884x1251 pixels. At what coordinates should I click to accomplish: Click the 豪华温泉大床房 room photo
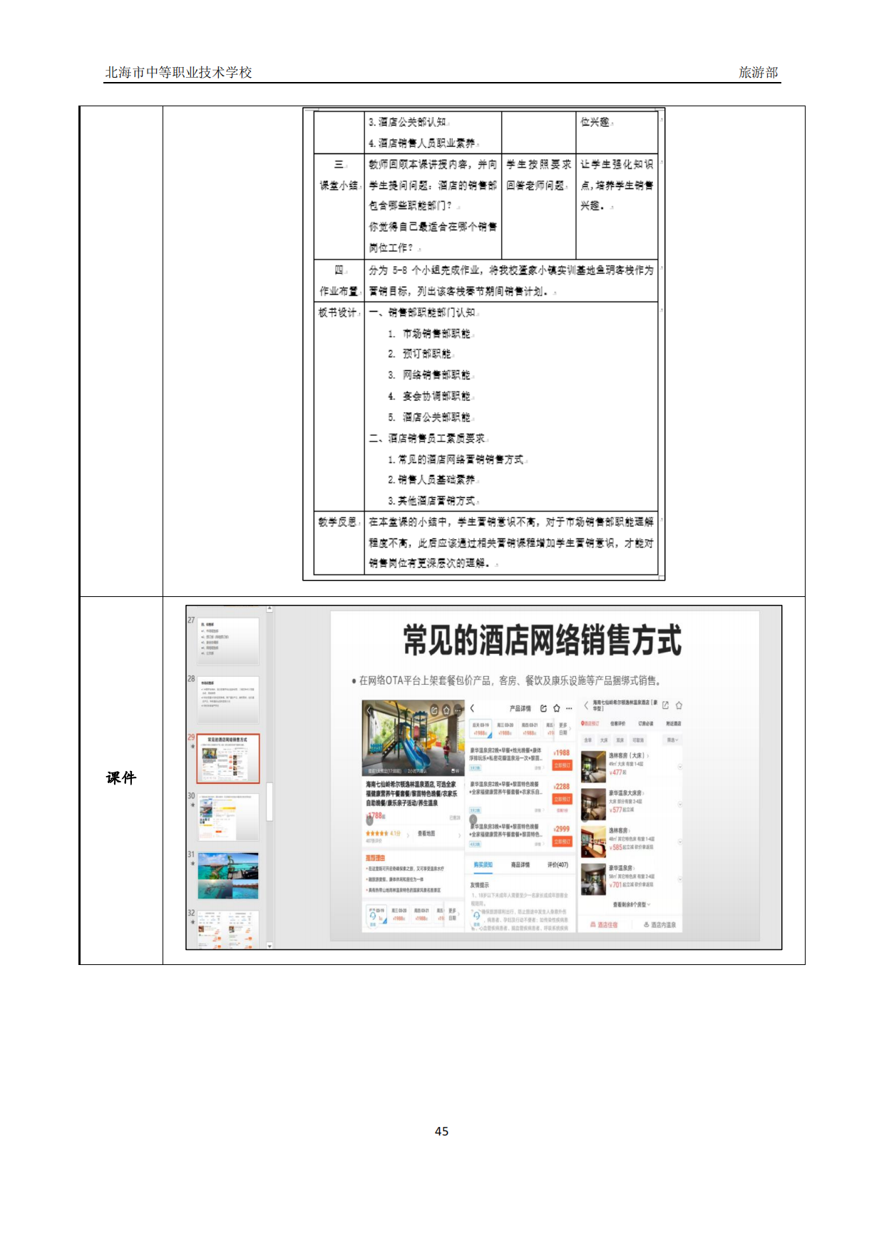click(x=593, y=805)
